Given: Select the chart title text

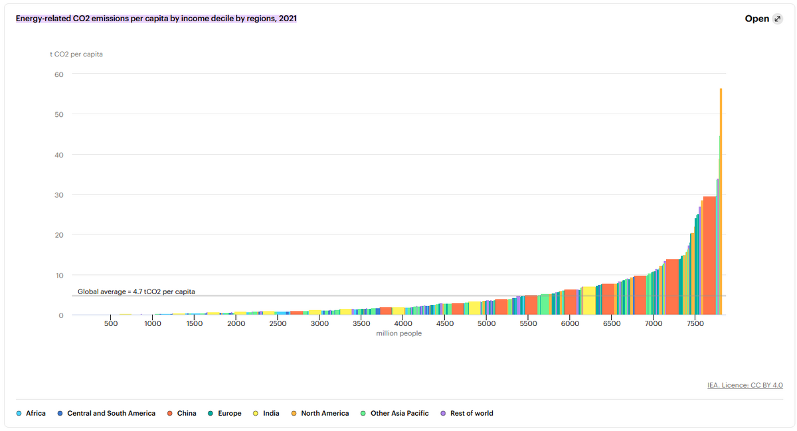Looking at the screenshot, I should pos(156,19).
